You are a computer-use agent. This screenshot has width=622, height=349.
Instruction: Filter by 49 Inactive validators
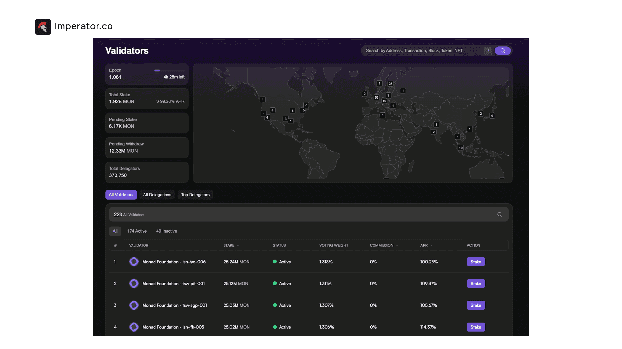pos(167,231)
